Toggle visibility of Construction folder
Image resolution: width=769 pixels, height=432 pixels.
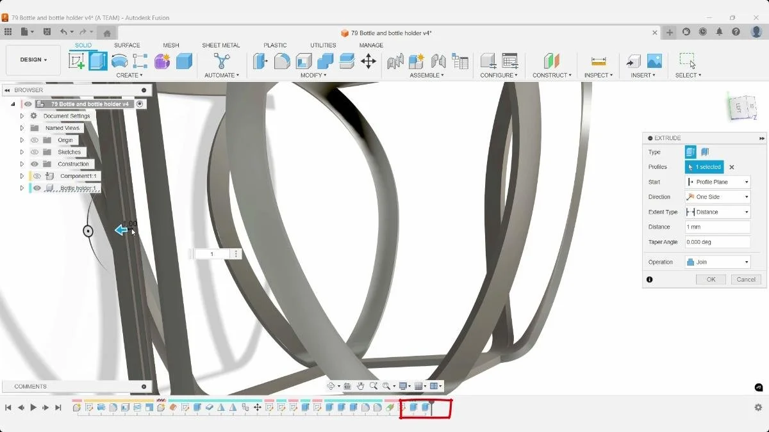pyautogui.click(x=35, y=164)
